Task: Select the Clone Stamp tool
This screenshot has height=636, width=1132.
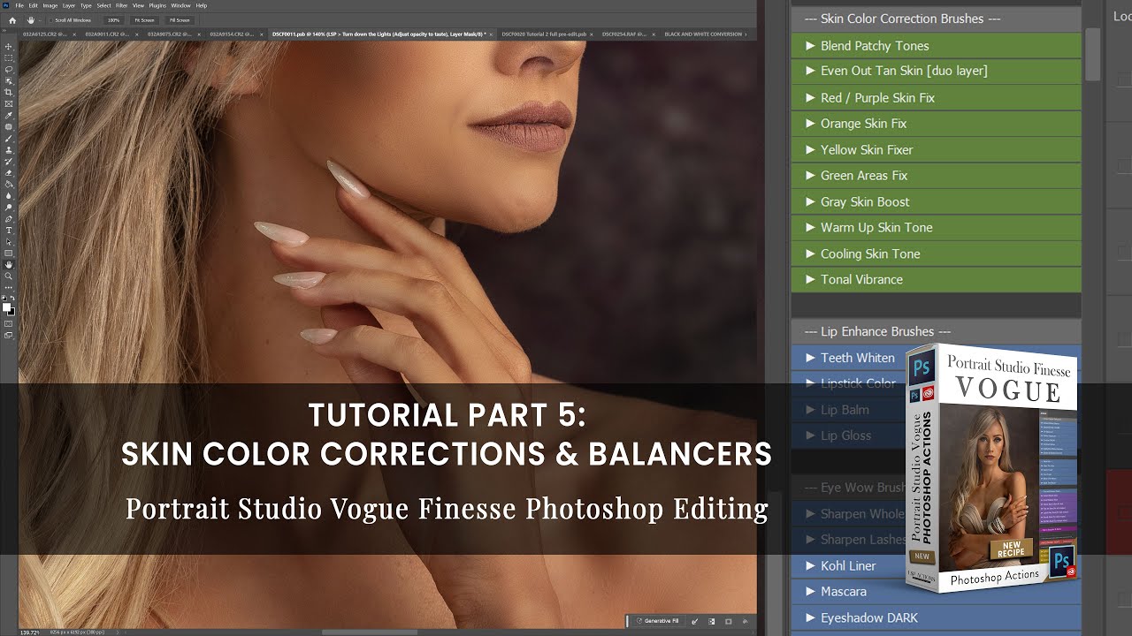Action: pyautogui.click(x=9, y=148)
